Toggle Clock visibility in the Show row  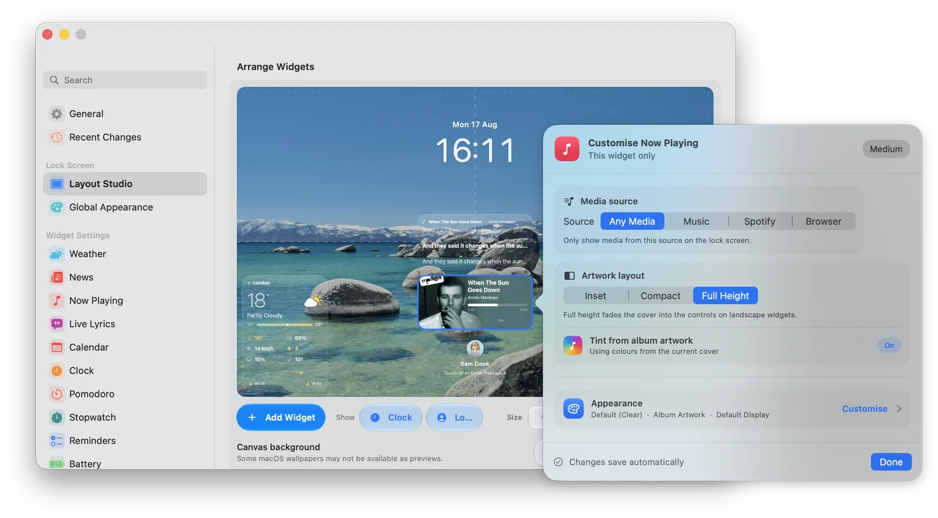tap(390, 418)
